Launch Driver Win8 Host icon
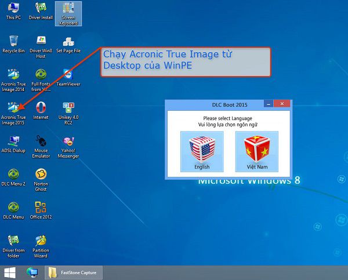The image size is (348, 280). coord(41,47)
